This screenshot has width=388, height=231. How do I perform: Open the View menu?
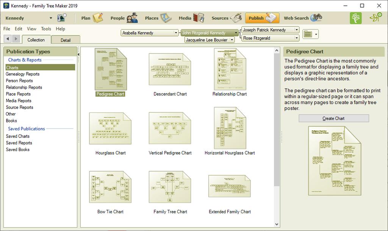[x=31, y=29]
